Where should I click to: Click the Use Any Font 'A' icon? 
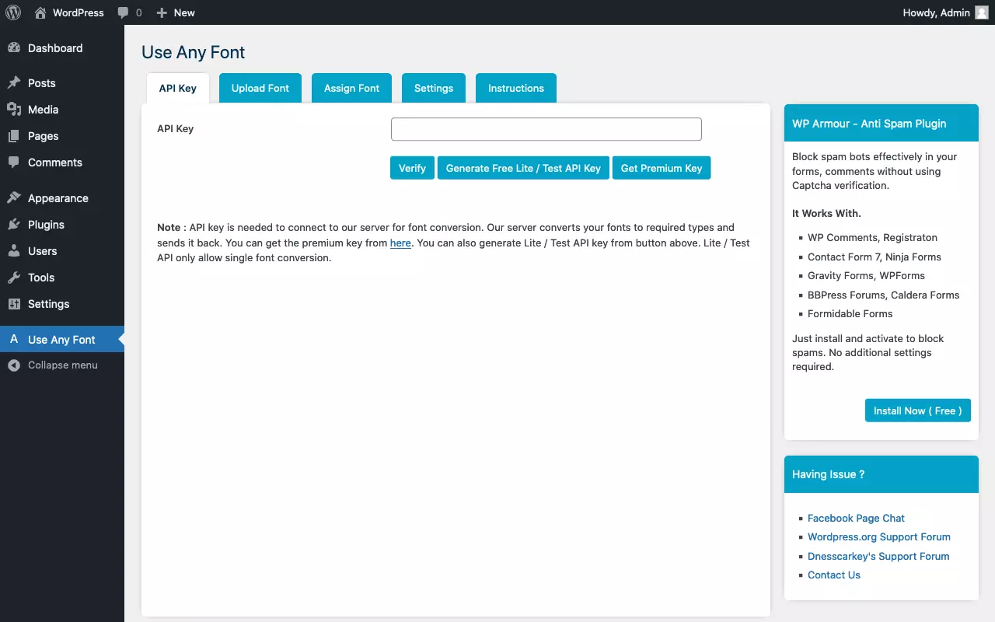click(x=14, y=339)
